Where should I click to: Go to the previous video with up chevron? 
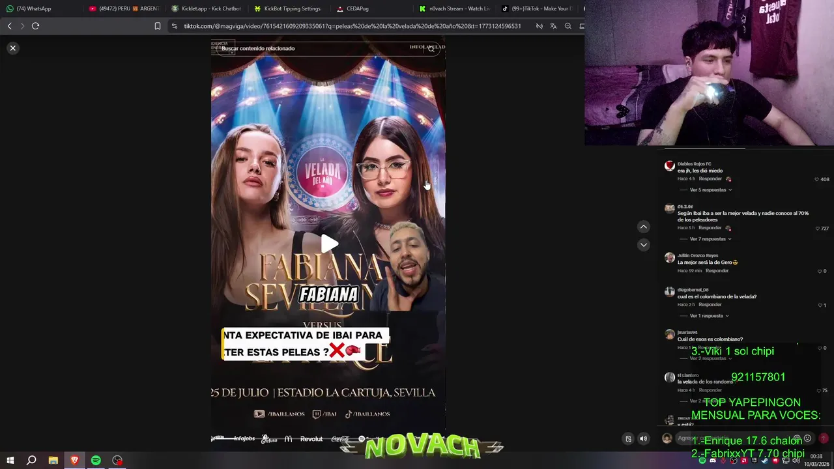click(643, 227)
